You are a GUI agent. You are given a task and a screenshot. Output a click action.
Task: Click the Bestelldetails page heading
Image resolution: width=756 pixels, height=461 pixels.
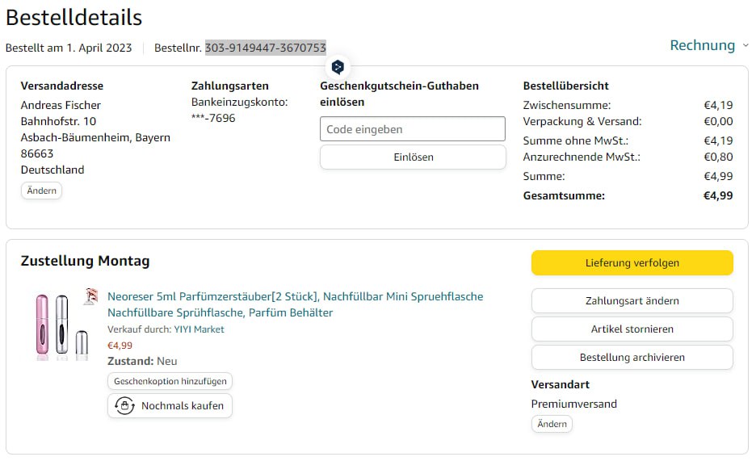pyautogui.click(x=73, y=18)
